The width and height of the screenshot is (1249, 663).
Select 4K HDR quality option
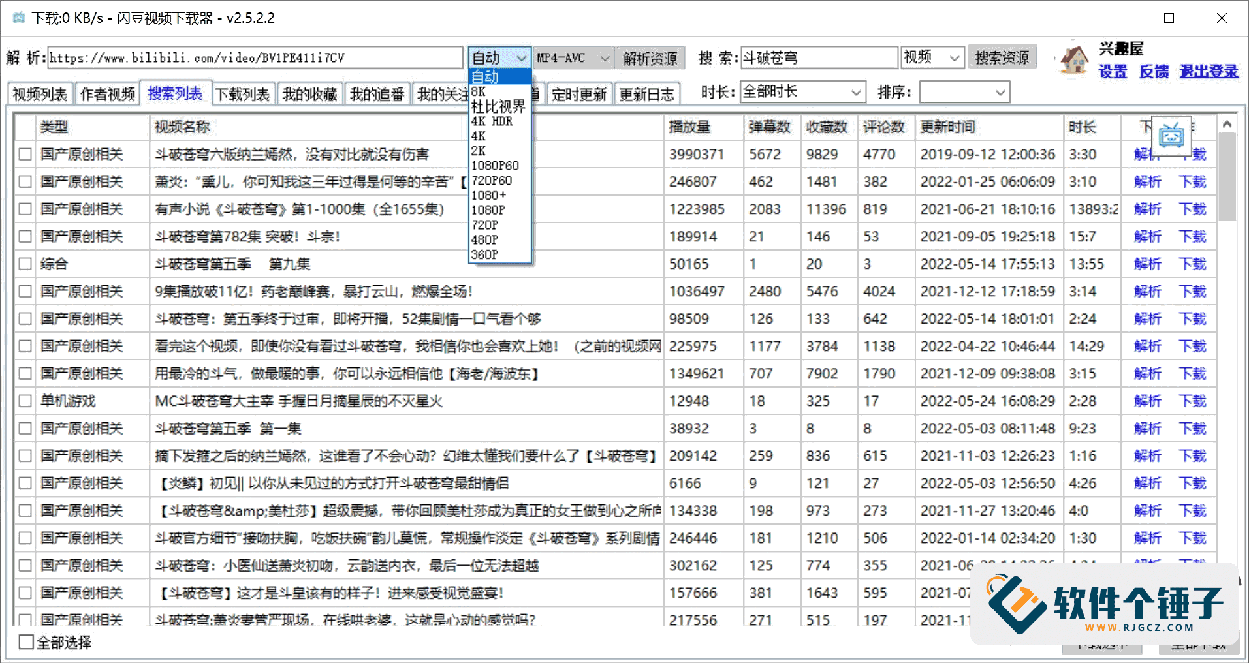point(492,121)
